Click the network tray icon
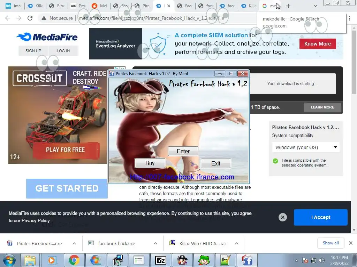 (x=313, y=260)
